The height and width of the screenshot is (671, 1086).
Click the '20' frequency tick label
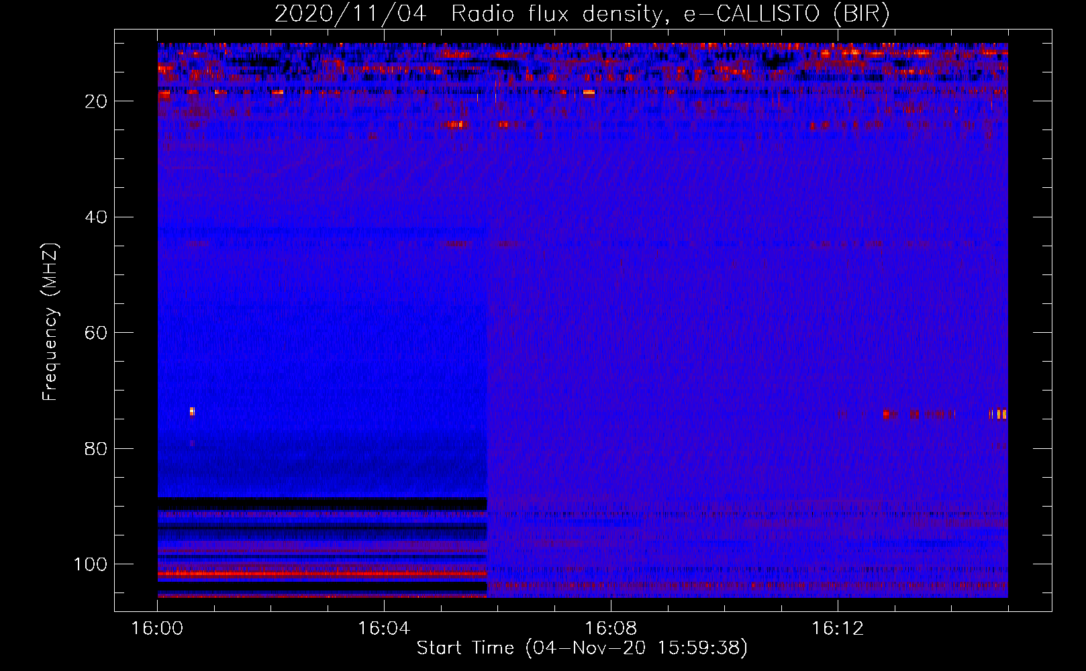click(97, 101)
